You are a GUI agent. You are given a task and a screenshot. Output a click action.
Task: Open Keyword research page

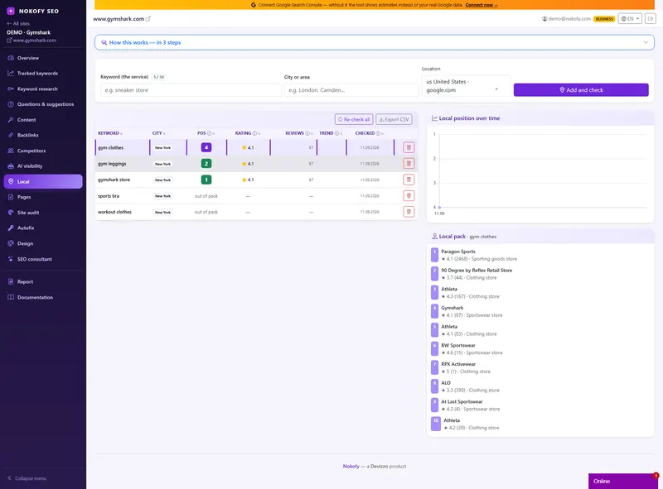tap(43, 89)
